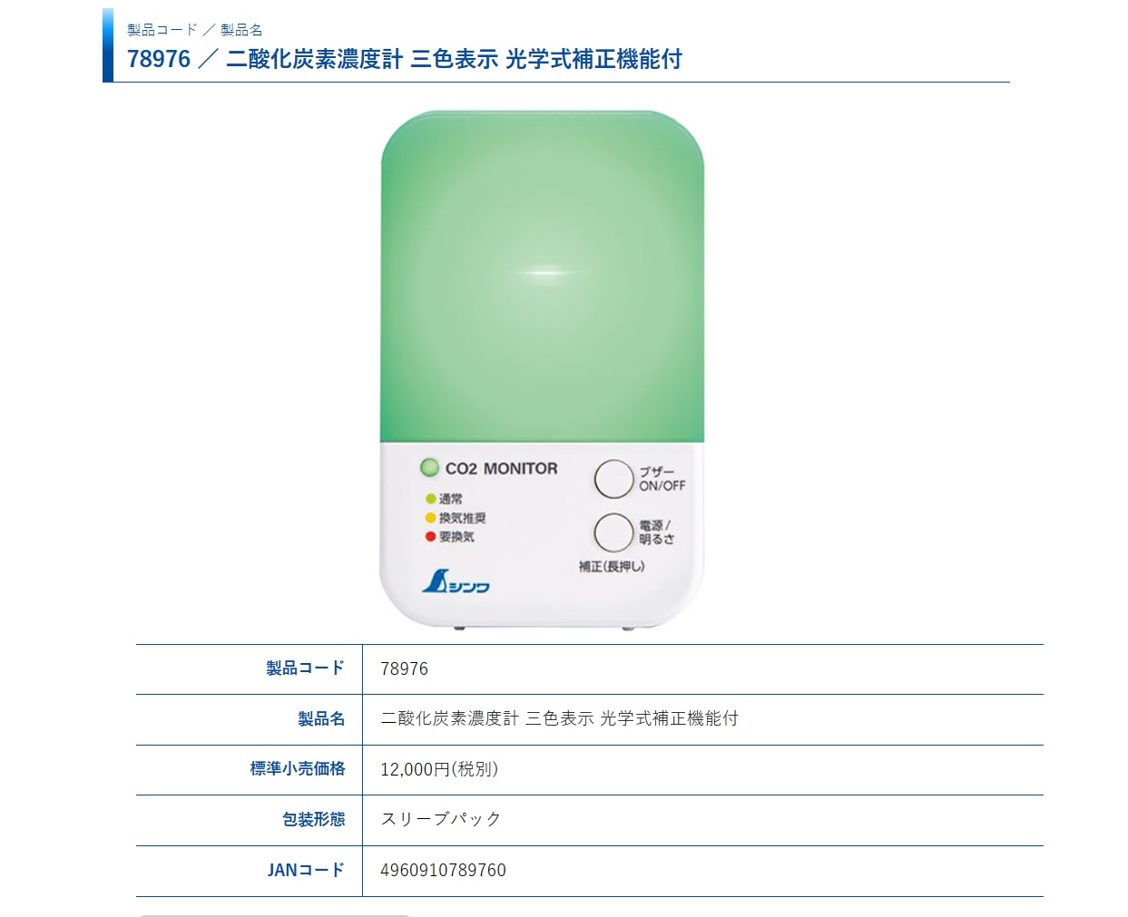Click the power/brightness round button on device

click(613, 532)
